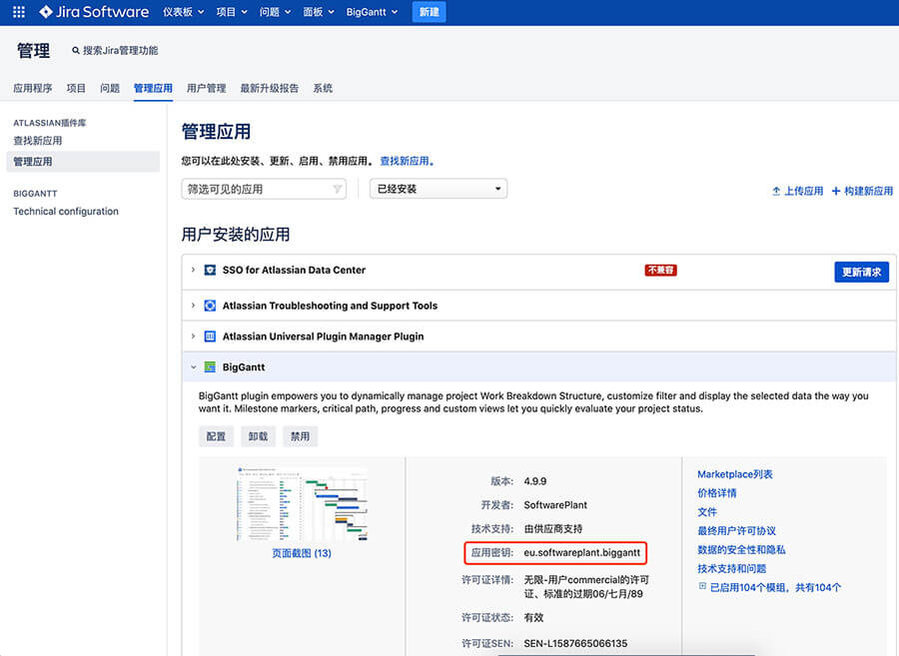
Task: Click the Troubleshooting and Support Tools icon
Action: (210, 306)
